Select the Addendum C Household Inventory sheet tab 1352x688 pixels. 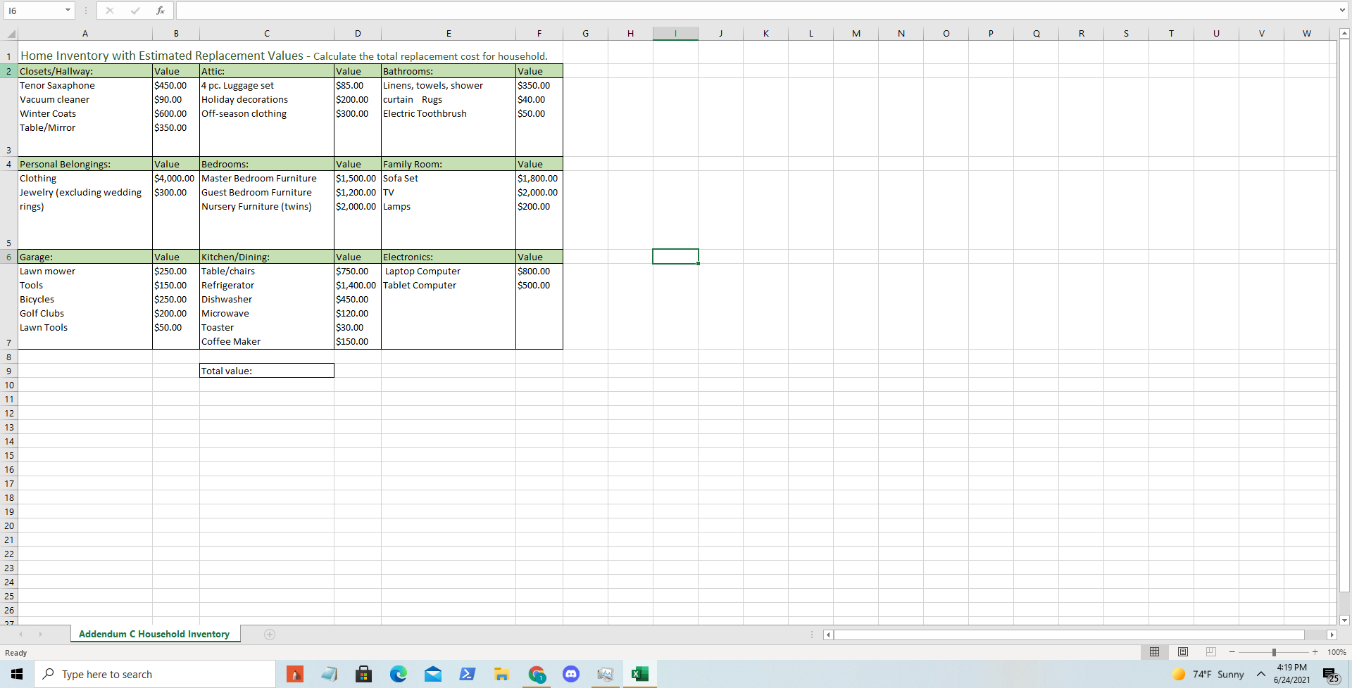pyautogui.click(x=154, y=634)
